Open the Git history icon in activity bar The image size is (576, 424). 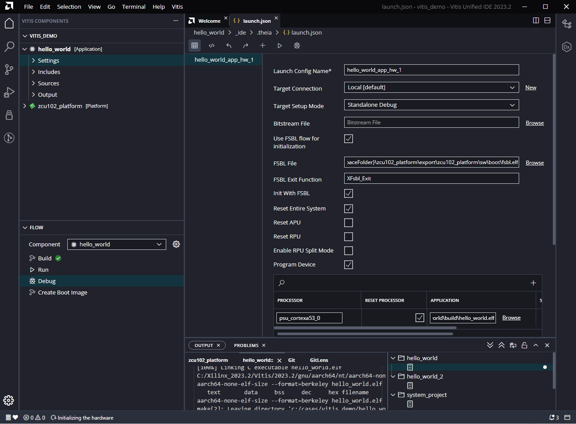9,138
